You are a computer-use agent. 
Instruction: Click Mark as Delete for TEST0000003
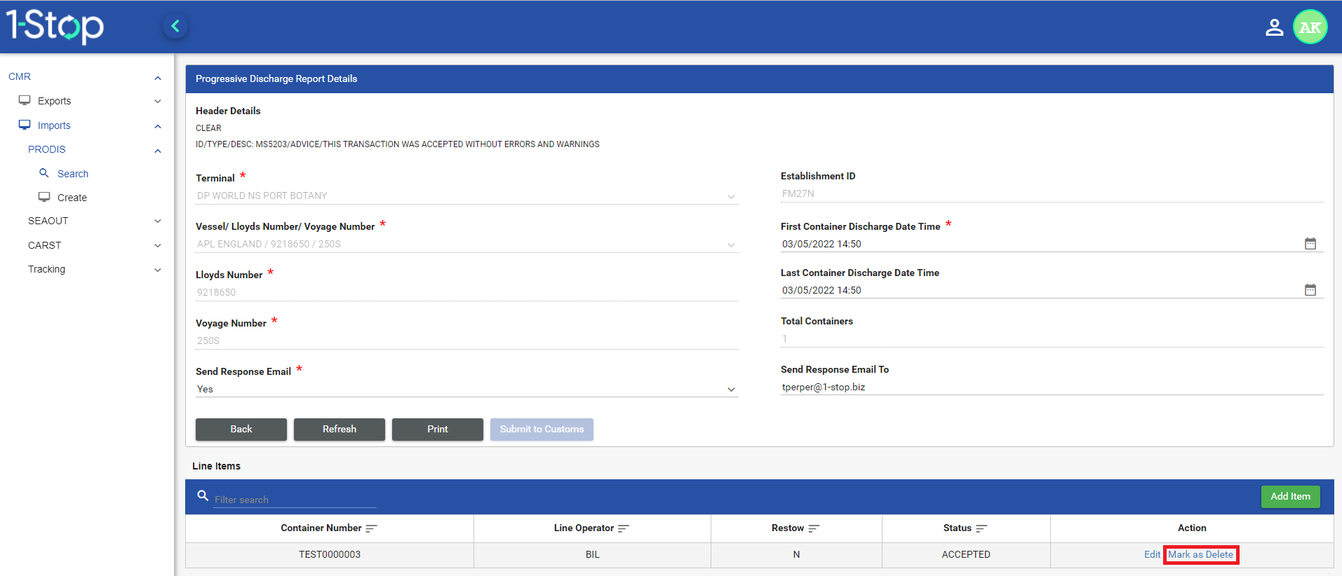click(1200, 554)
